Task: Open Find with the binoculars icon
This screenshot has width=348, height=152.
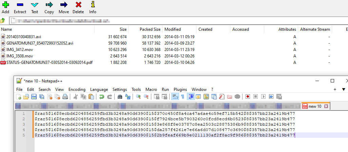Action: pyautogui.click(x=120, y=97)
